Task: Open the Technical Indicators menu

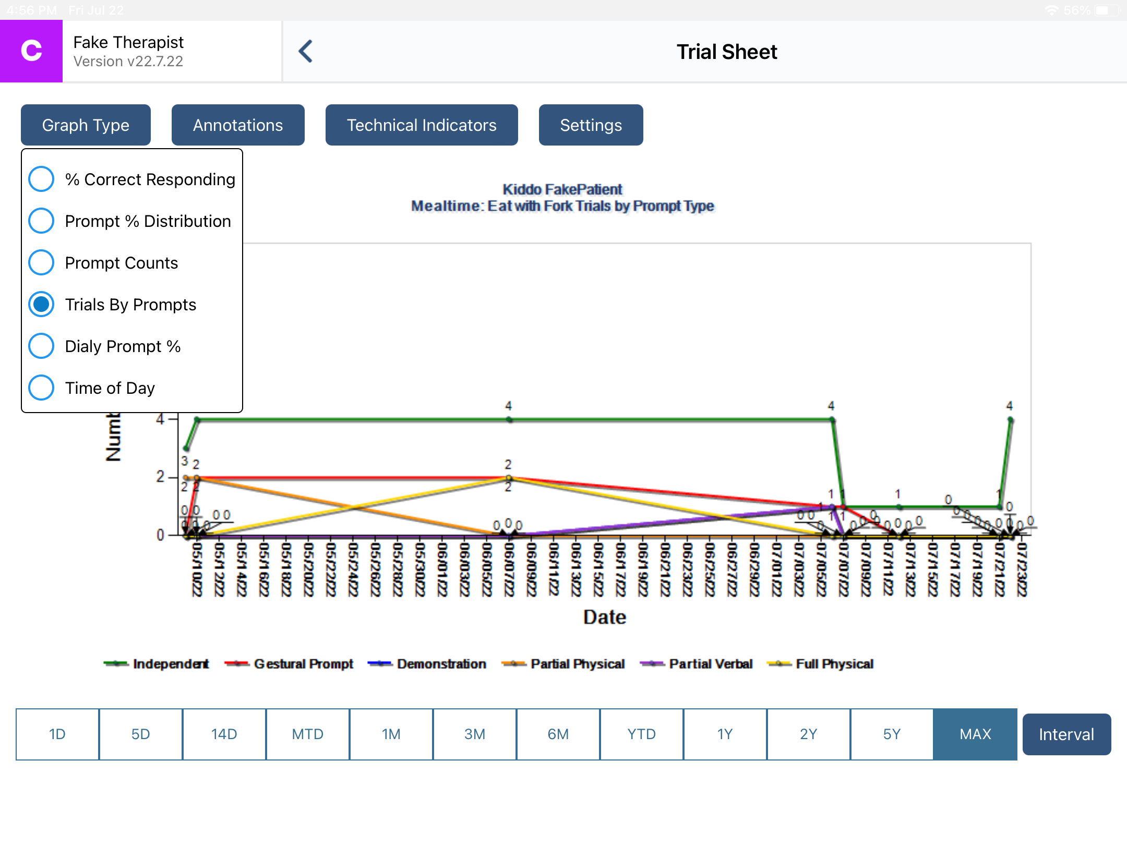Action: click(421, 125)
